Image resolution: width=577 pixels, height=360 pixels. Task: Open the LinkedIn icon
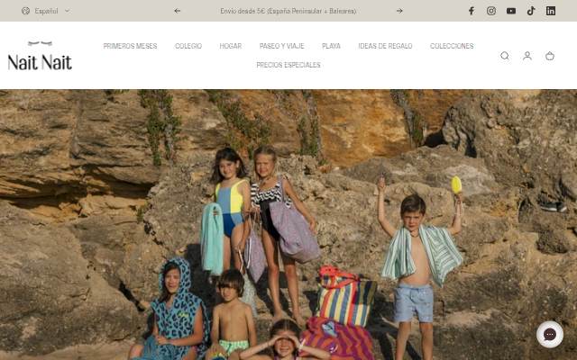[x=551, y=11]
